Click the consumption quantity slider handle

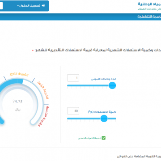point(104,119)
